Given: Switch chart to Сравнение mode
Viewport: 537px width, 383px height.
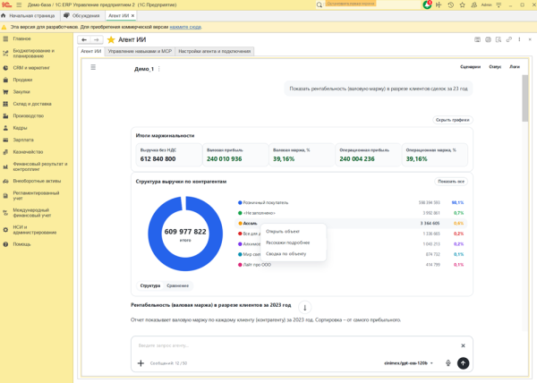Looking at the screenshot, I should tap(177, 285).
